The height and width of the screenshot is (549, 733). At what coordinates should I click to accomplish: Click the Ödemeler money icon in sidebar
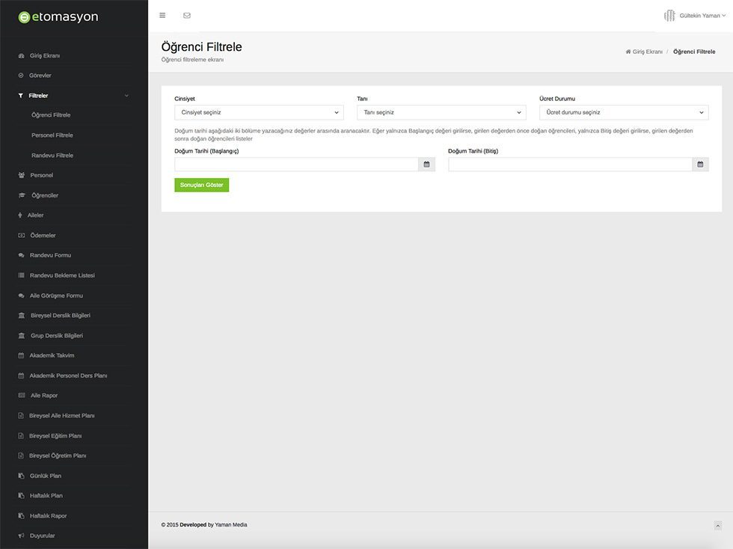point(21,235)
